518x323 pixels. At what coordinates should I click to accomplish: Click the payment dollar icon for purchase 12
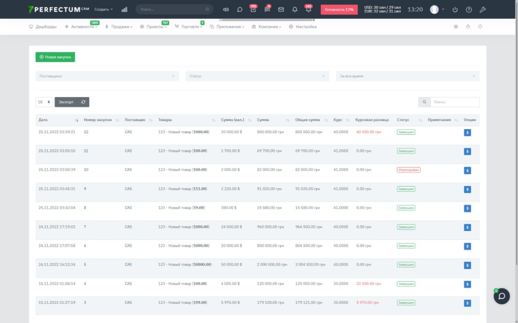tap(467, 133)
